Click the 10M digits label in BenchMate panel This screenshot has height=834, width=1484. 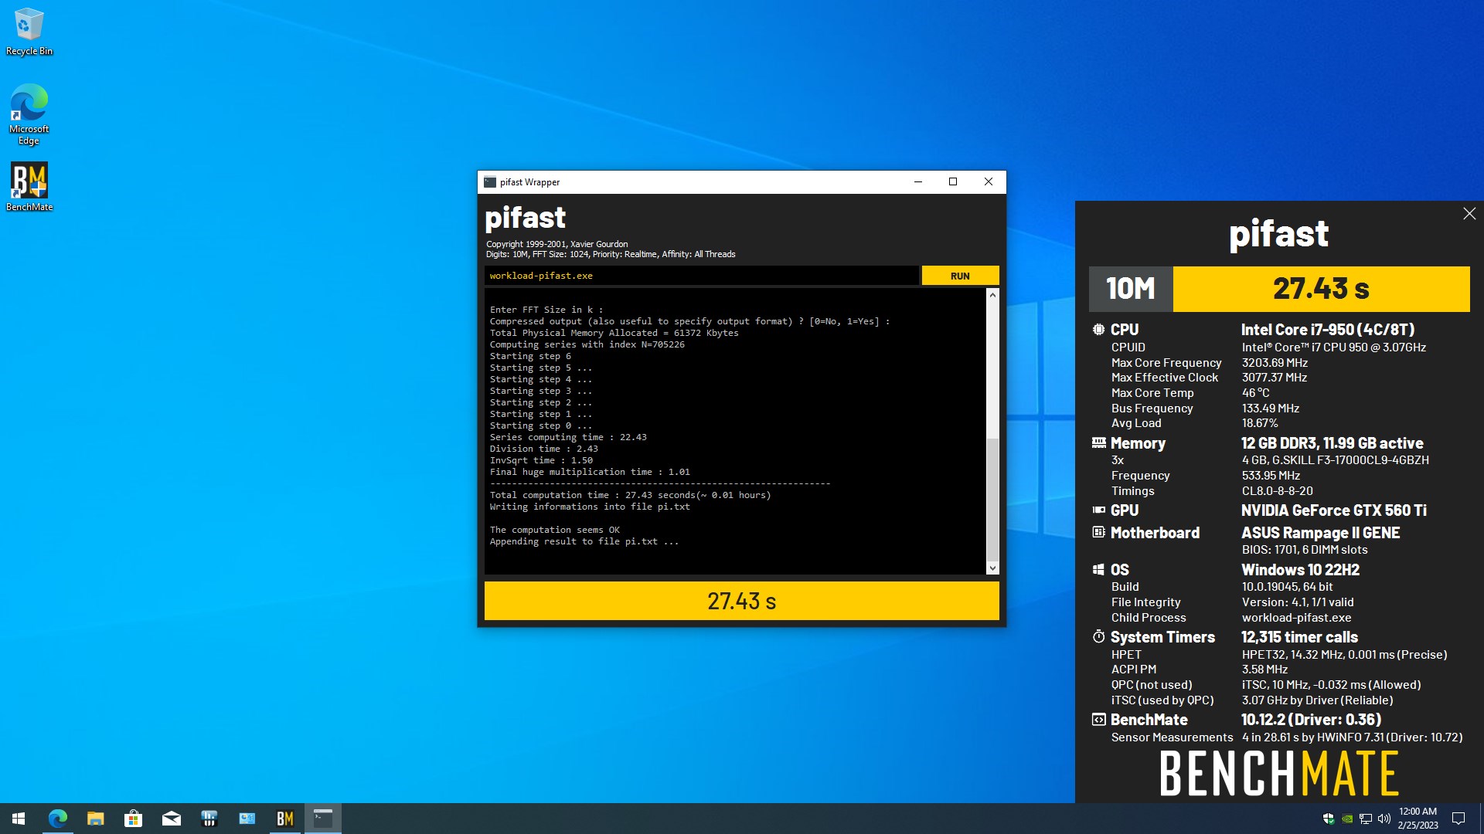[x=1130, y=289]
